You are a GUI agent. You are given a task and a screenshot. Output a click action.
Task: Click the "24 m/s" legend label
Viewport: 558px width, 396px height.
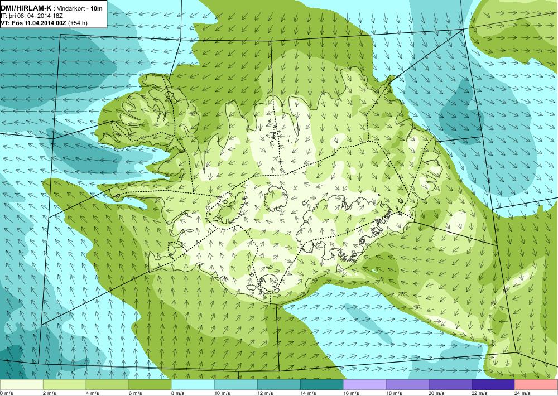523,393
